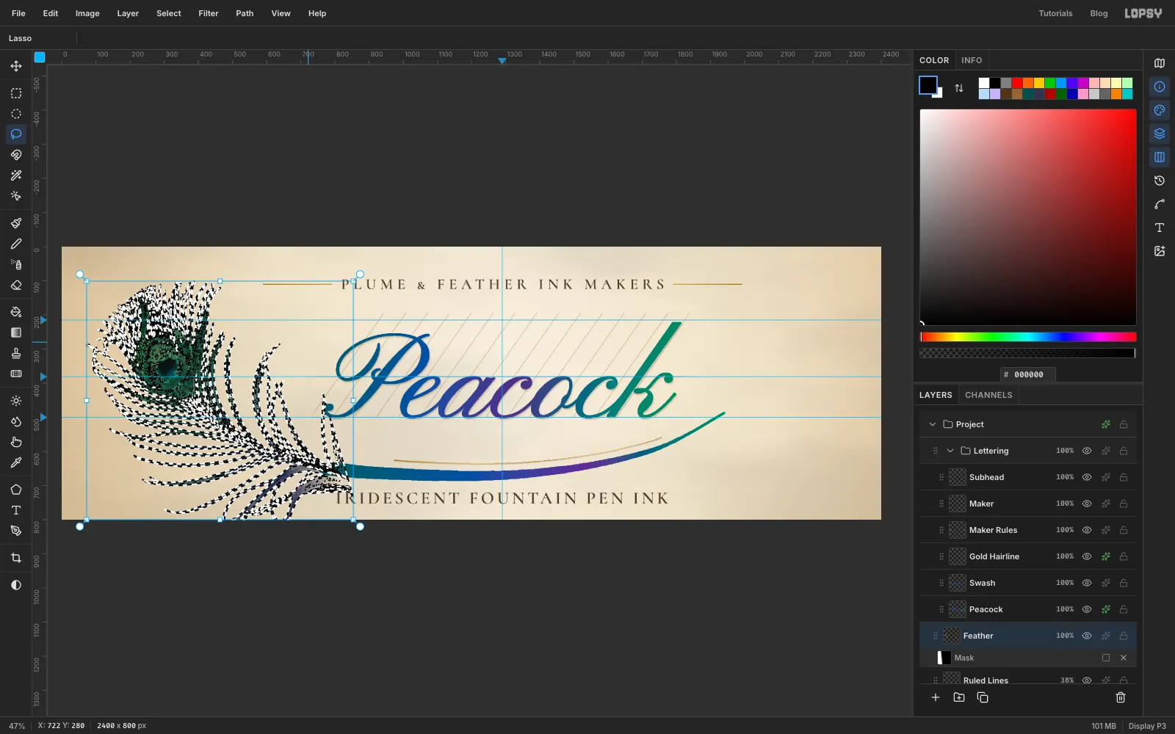This screenshot has height=734, width=1175.
Task: Switch to the Channels tab
Action: click(988, 395)
